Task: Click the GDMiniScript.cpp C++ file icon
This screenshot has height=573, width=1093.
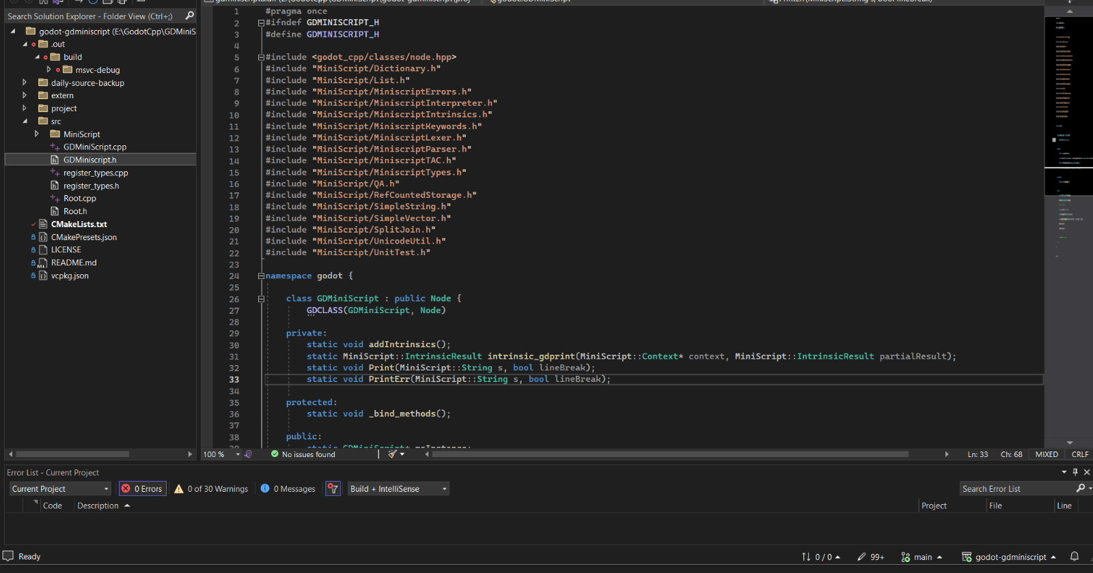Action: point(55,147)
